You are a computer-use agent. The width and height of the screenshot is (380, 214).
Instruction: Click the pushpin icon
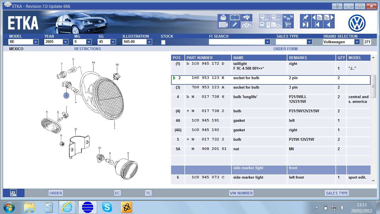click(x=305, y=18)
